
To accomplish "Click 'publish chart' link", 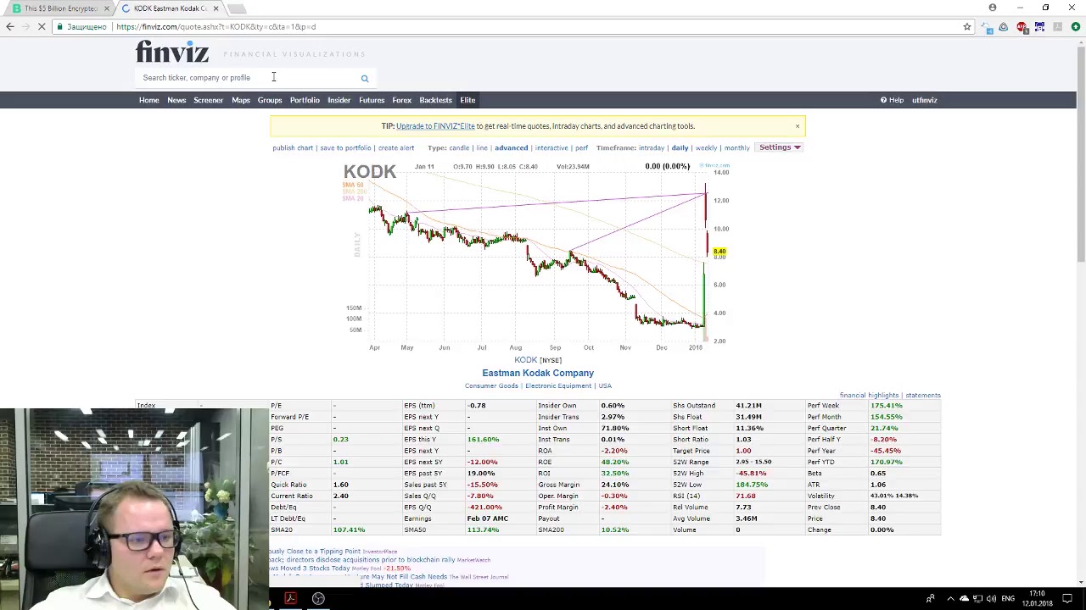I will [293, 148].
